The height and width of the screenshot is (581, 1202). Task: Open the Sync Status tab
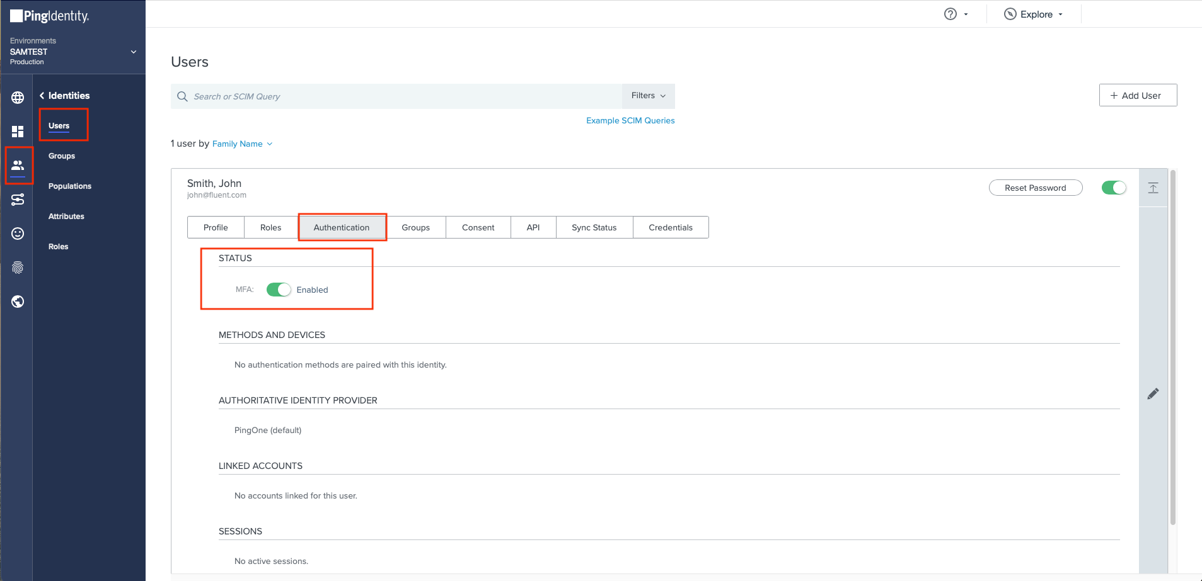(594, 227)
